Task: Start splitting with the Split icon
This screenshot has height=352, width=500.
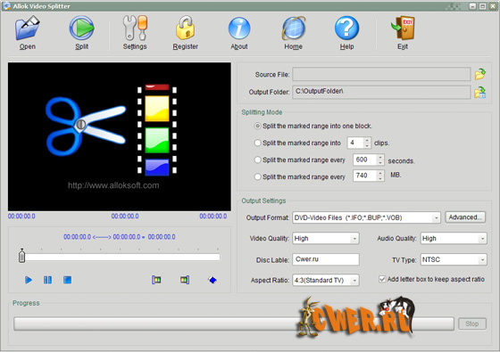Action: (x=81, y=29)
